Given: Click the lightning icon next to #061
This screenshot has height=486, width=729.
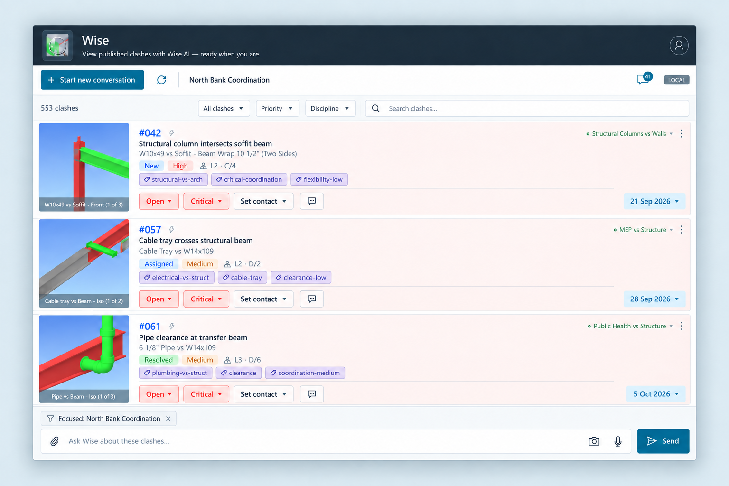Looking at the screenshot, I should tap(172, 326).
